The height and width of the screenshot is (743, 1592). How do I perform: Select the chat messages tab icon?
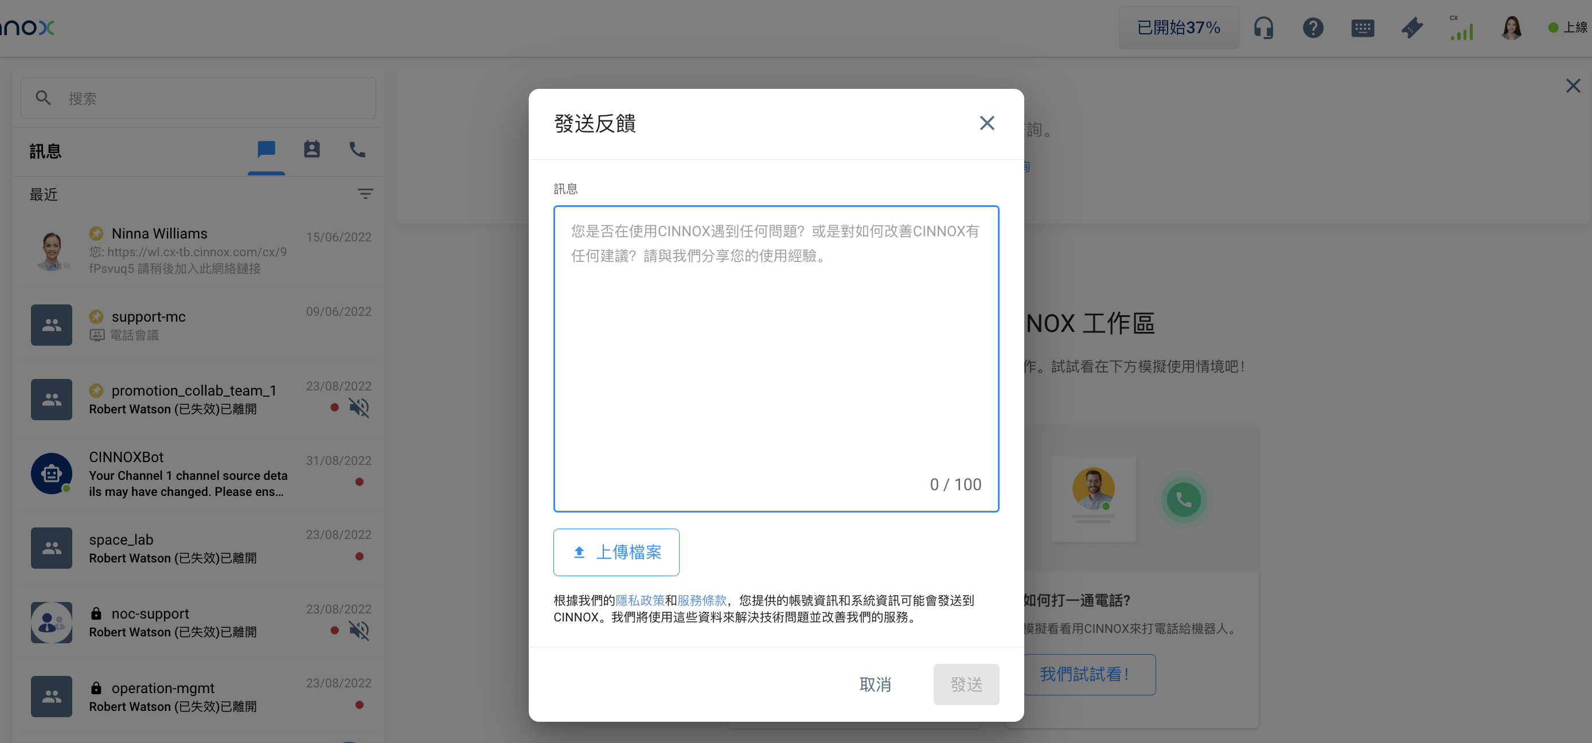coord(266,150)
